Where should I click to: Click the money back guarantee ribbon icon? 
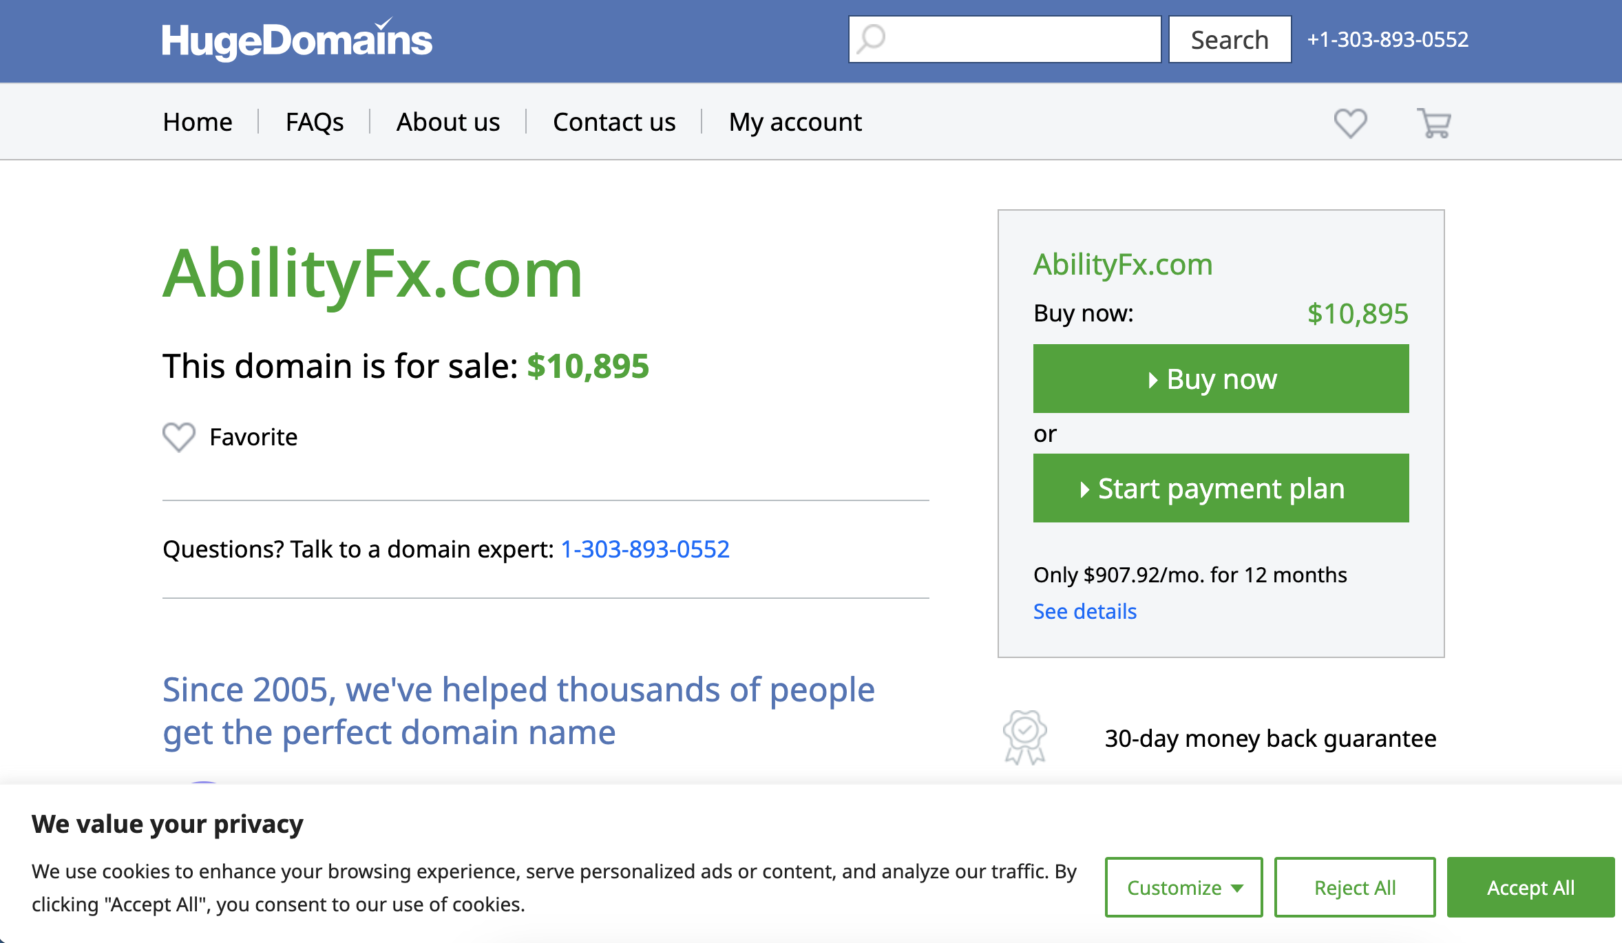(x=1025, y=738)
